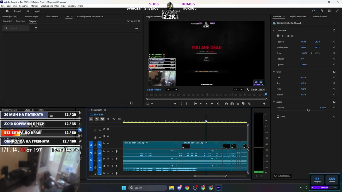
Task: Reset the Audio section
Action: pyautogui.click(x=334, y=102)
